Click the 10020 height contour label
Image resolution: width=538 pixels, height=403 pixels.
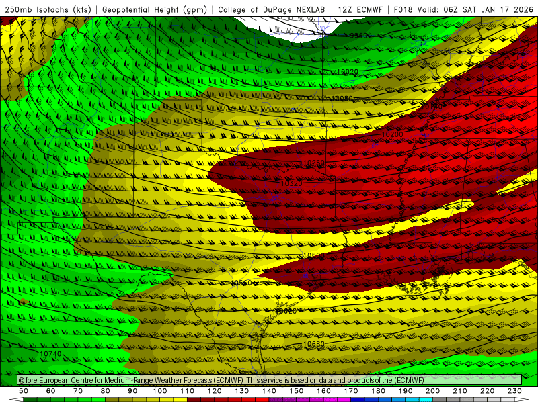coord(348,72)
